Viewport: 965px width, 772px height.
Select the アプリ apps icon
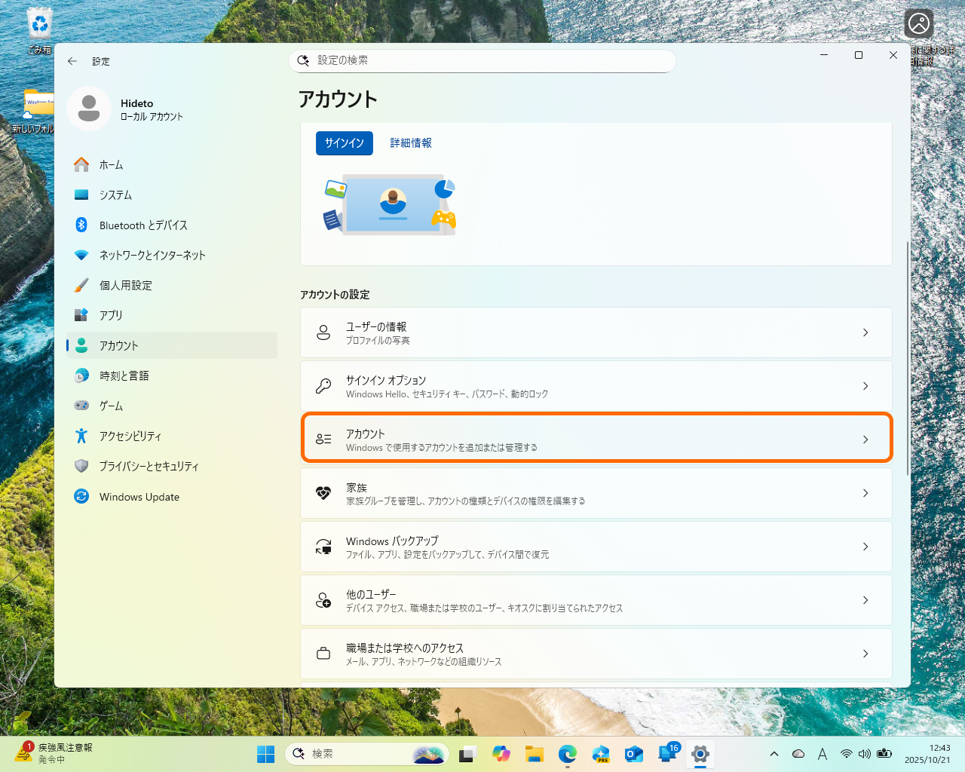coord(81,315)
